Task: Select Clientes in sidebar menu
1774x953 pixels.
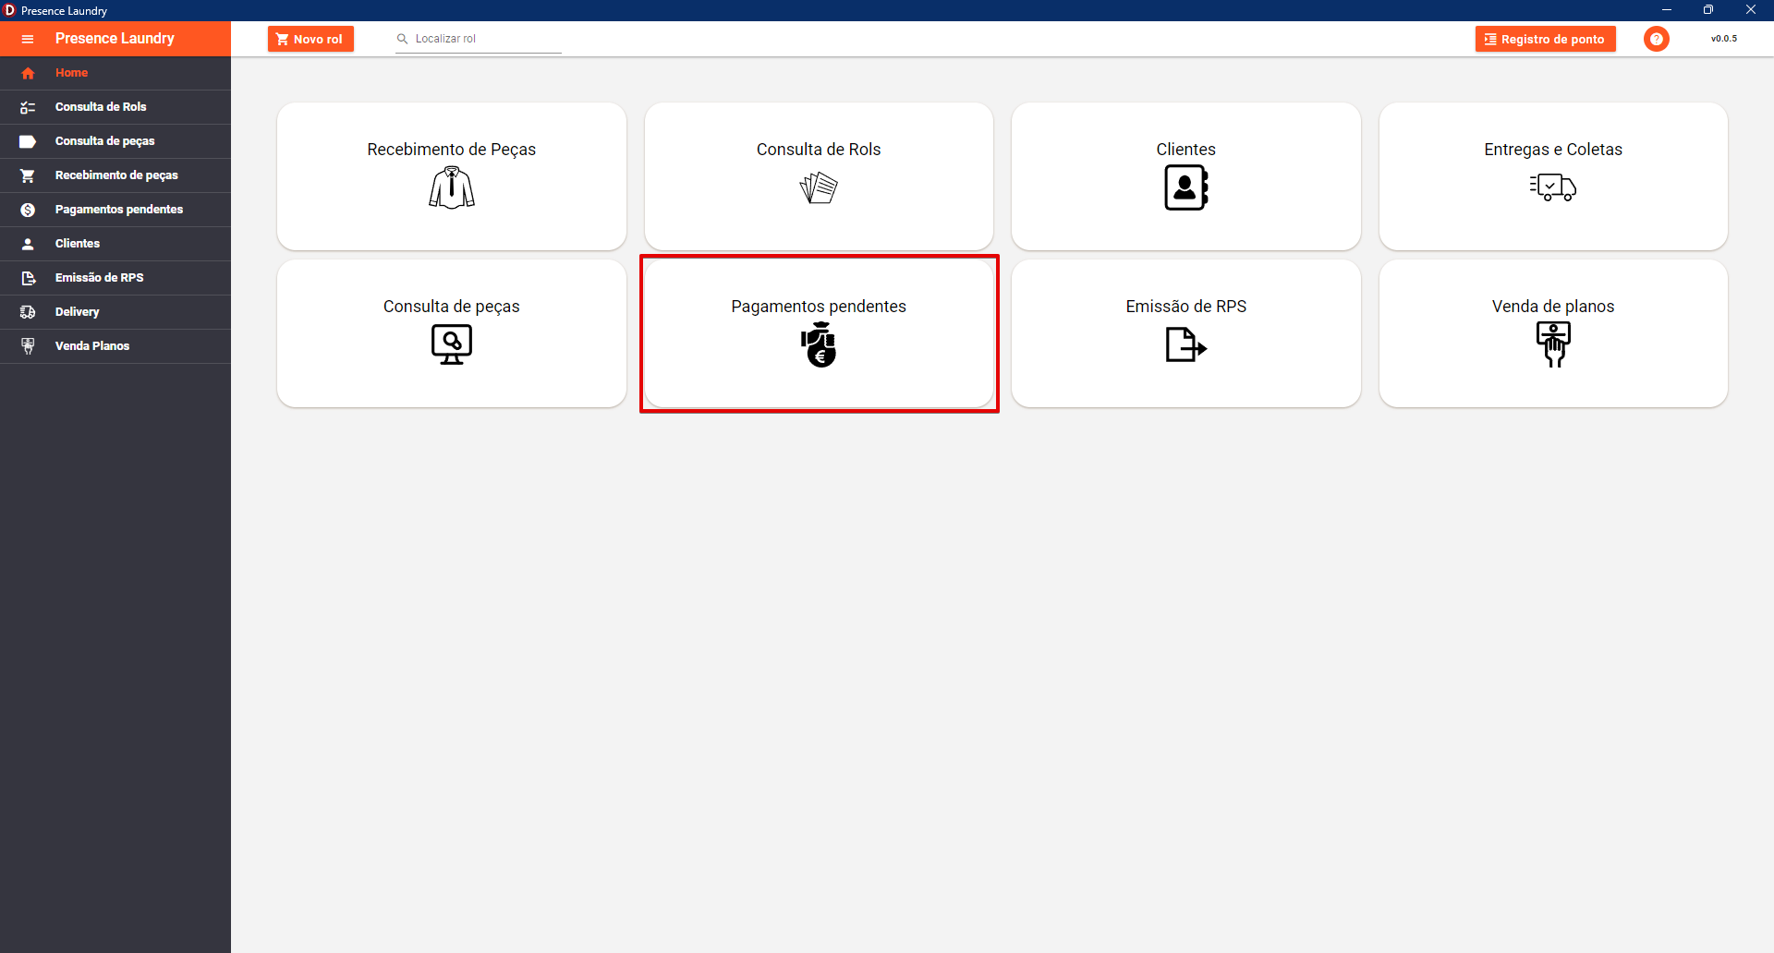Action: pos(115,244)
